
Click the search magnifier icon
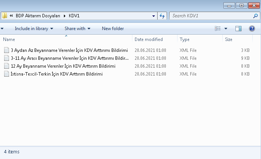(255, 16)
